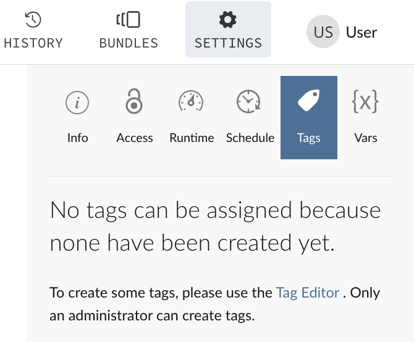Select the Runtime gauge icon
The image size is (414, 342).
pos(191,102)
